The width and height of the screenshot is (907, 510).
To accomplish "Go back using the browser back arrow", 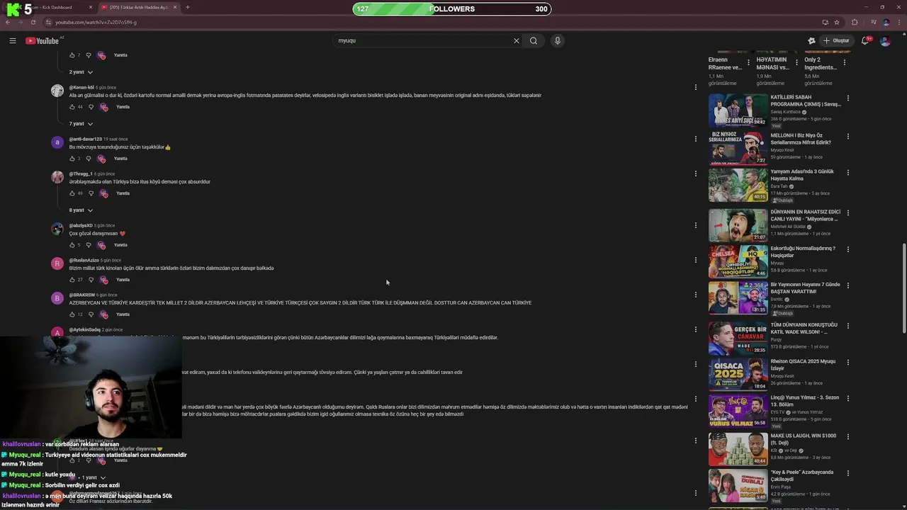I will point(8,22).
